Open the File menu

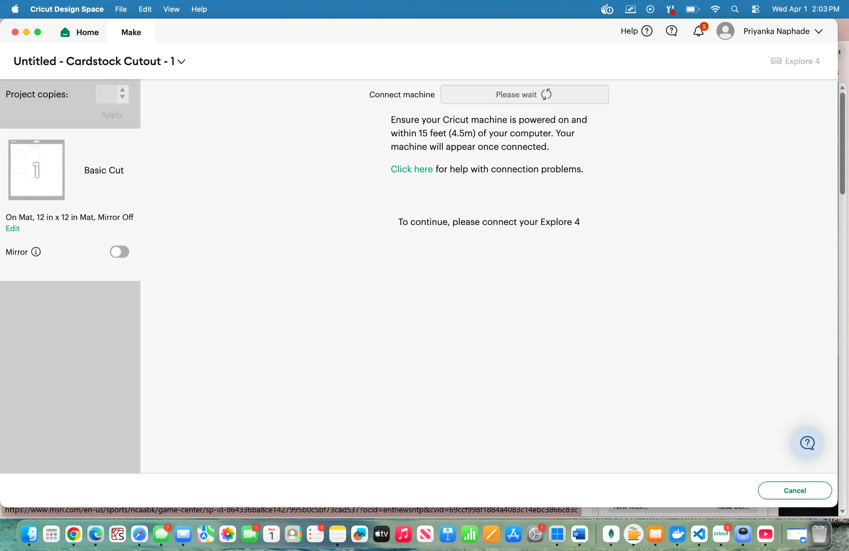121,9
